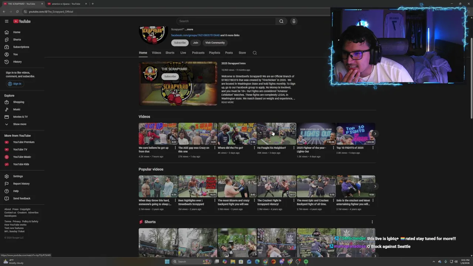This screenshot has height=266, width=473.
Task: Open The Craziest Fight in Scrapyard History thumbnail
Action: pos(276,186)
